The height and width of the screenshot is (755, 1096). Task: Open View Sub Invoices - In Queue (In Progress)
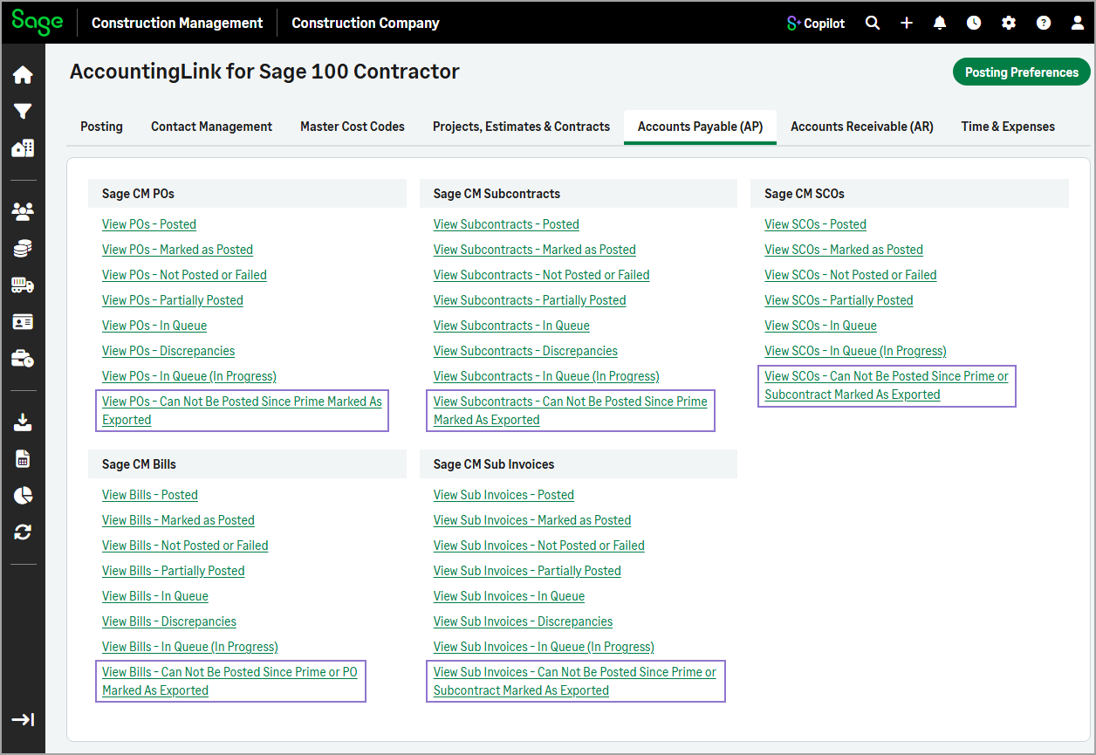coord(544,647)
